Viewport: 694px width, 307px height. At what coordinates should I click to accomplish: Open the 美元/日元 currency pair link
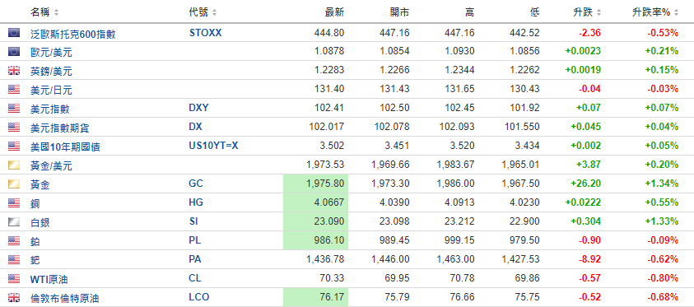51,91
